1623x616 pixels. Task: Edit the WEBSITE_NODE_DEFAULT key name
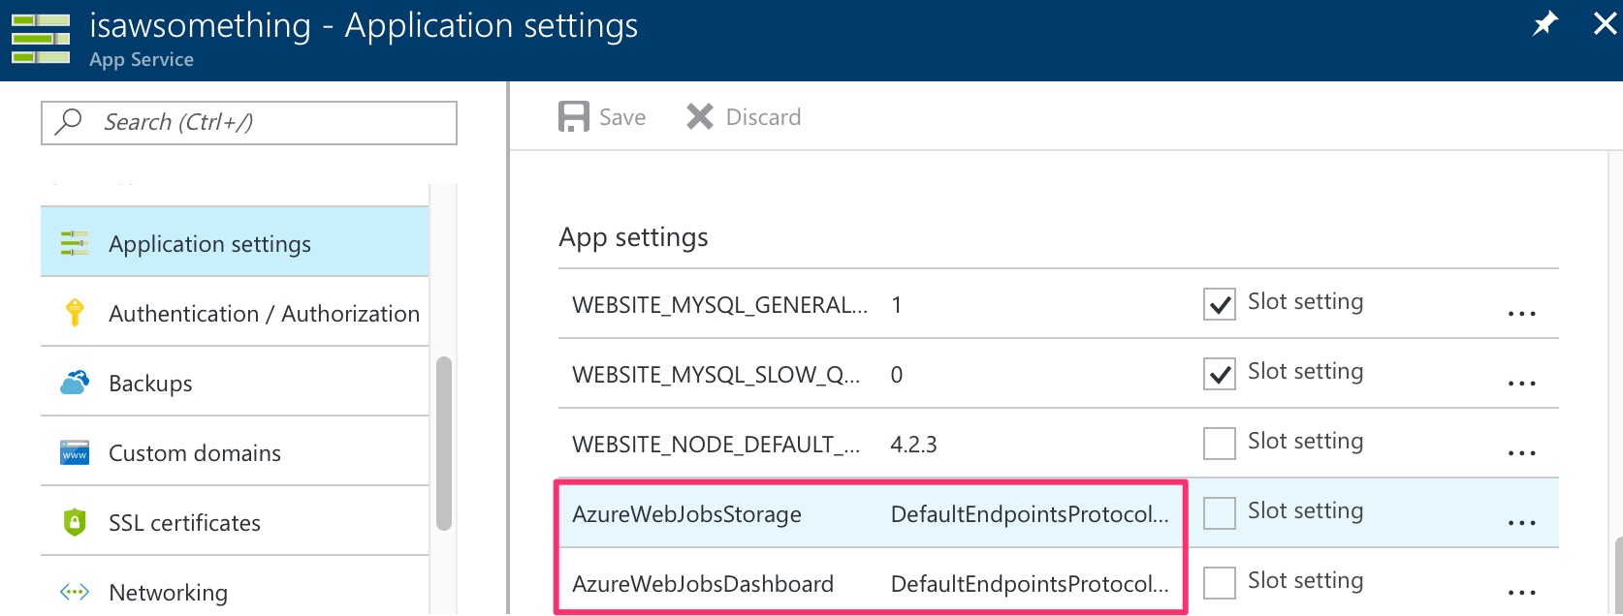click(716, 445)
